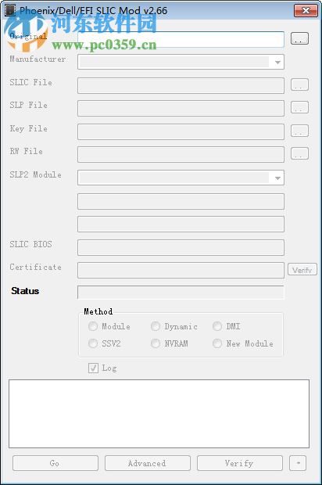
Task: Select the New Module method radio button
Action: coord(217,343)
